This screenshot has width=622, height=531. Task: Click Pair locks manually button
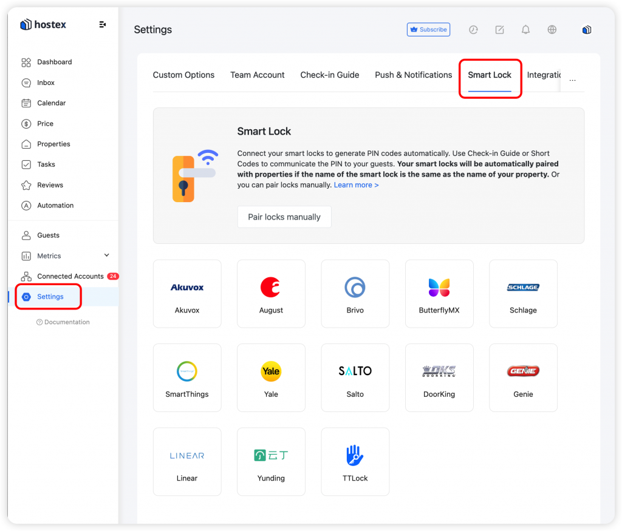pyautogui.click(x=284, y=217)
